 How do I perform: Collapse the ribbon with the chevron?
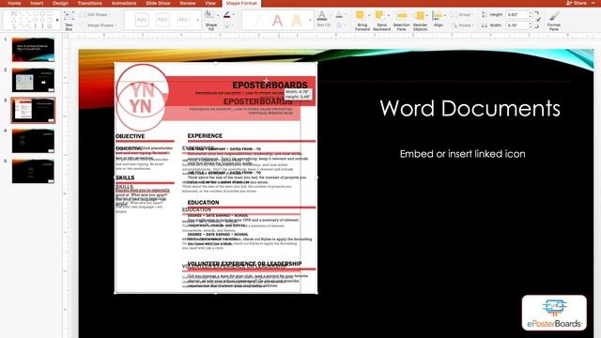coord(593,3)
